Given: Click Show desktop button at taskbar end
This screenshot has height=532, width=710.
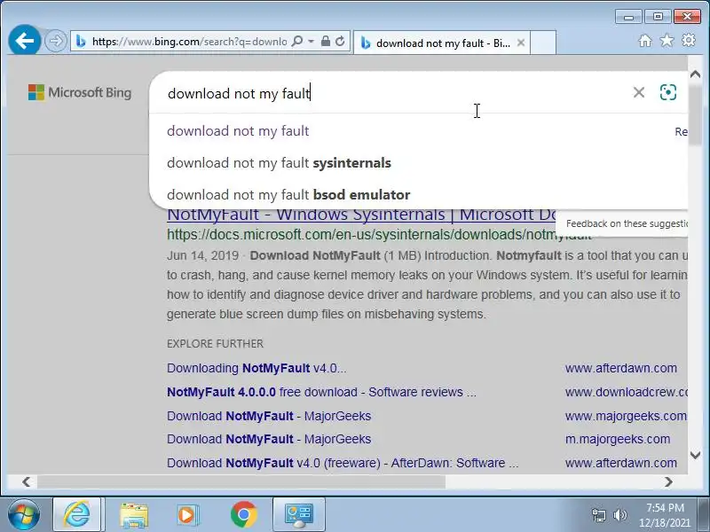Looking at the screenshot, I should pyautogui.click(x=704, y=514).
